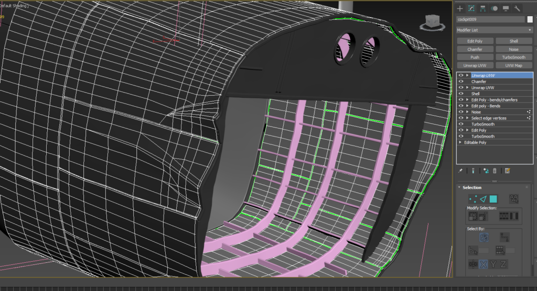Expand the highlighted Unwrap UVW modifier arrow
This screenshot has width=537, height=291.
[x=467, y=75]
